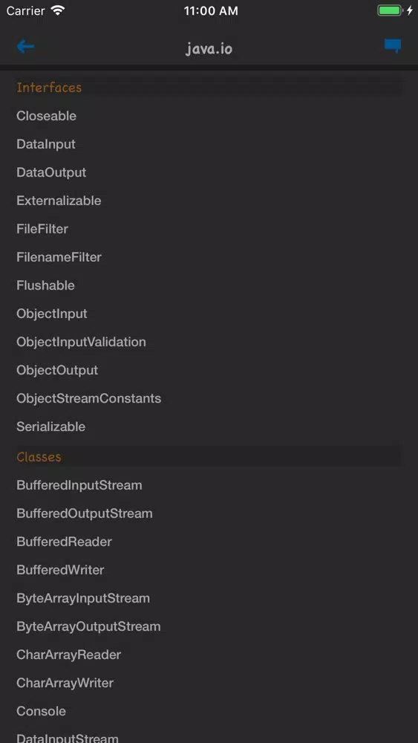Tap the battery icon in status bar

[x=390, y=10]
